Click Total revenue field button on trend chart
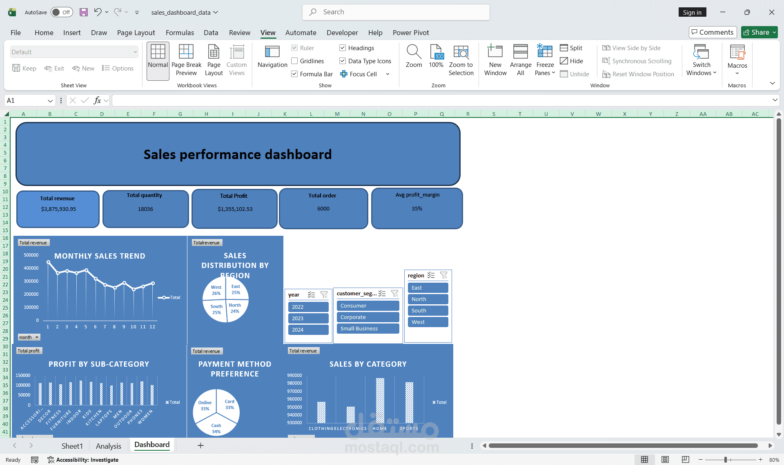The width and height of the screenshot is (784, 465). click(x=33, y=243)
